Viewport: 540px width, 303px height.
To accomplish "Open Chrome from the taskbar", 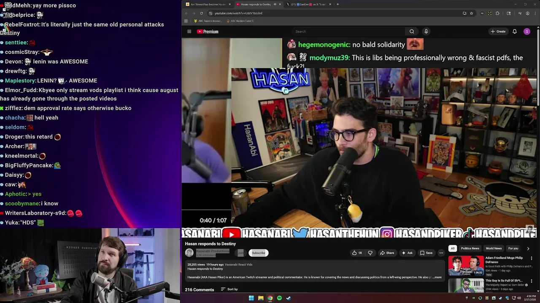I will click(x=270, y=298).
